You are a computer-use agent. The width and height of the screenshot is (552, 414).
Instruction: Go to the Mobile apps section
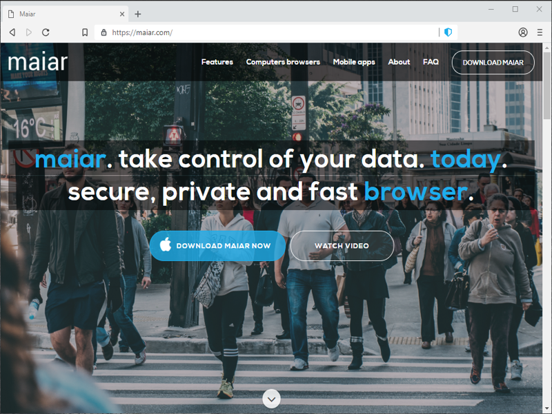(x=354, y=62)
